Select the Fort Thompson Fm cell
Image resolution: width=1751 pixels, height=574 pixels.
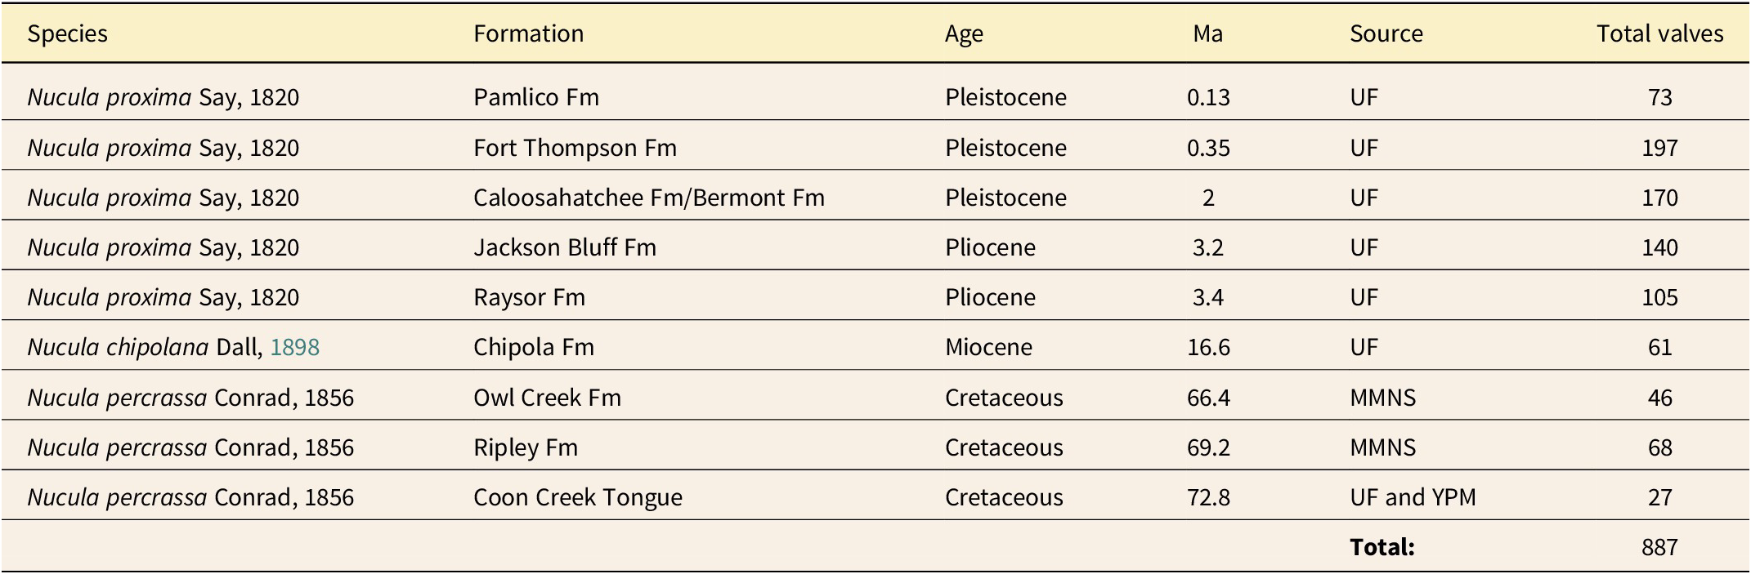point(575,148)
